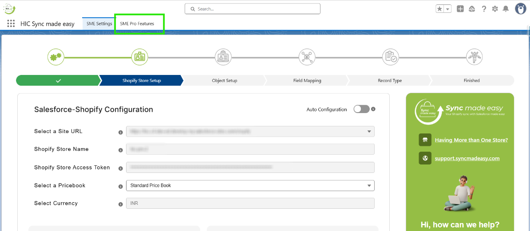Open the App Launcher grid icon
Image resolution: width=530 pixels, height=231 pixels.
point(11,23)
